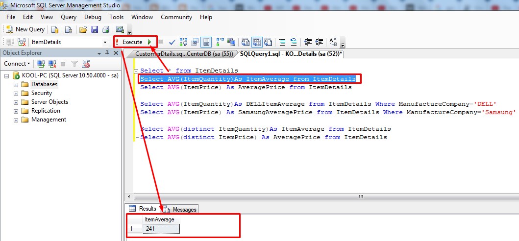Select the Results tab

(143, 209)
